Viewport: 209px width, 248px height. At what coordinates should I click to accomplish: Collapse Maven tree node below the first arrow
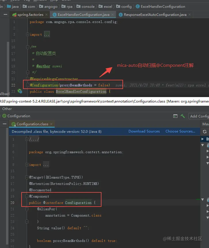pyautogui.click(x=202, y=145)
